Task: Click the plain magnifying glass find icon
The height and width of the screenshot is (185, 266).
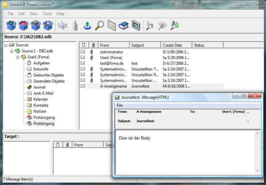Action: (100, 25)
